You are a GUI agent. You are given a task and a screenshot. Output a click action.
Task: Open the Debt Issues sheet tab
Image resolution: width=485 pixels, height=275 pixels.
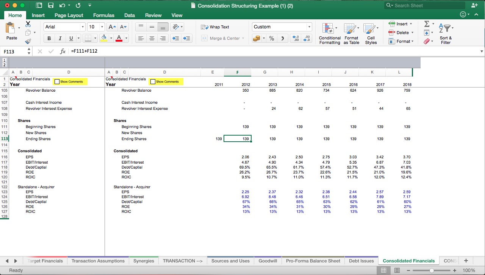(361, 261)
